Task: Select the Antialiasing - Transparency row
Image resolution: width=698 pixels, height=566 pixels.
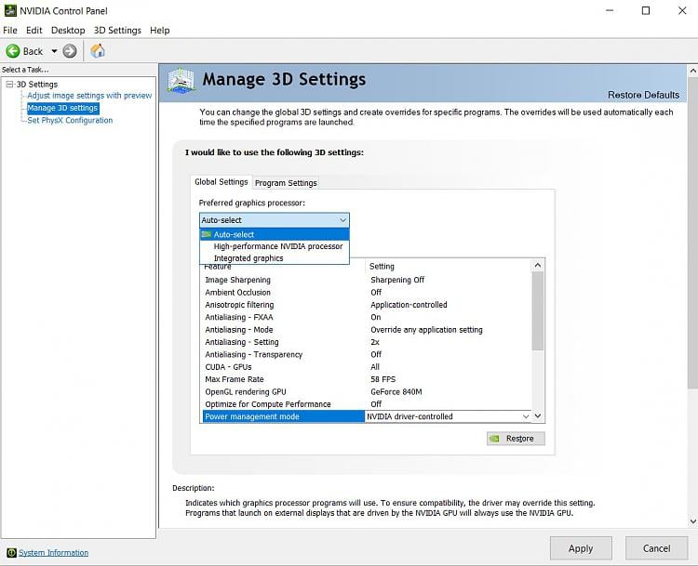Action: point(368,355)
